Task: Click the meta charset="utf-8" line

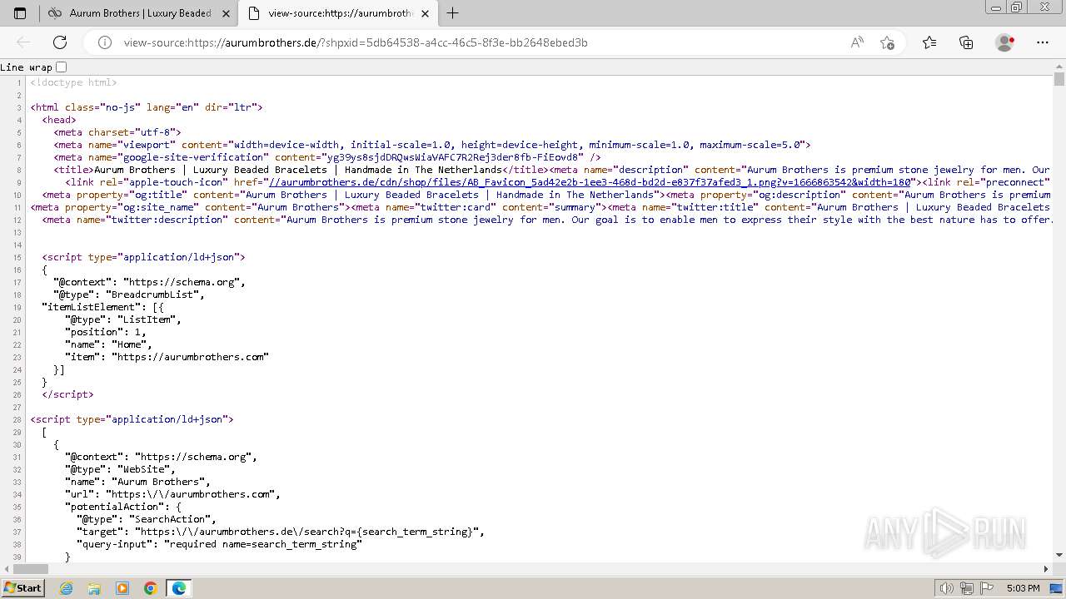Action: coord(117,132)
